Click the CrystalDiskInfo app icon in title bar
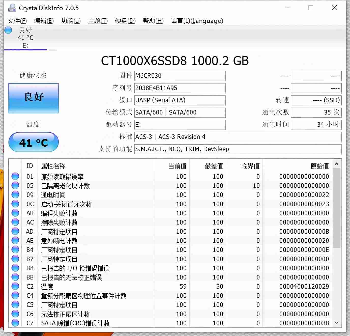The image size is (350, 336). [x=12, y=8]
